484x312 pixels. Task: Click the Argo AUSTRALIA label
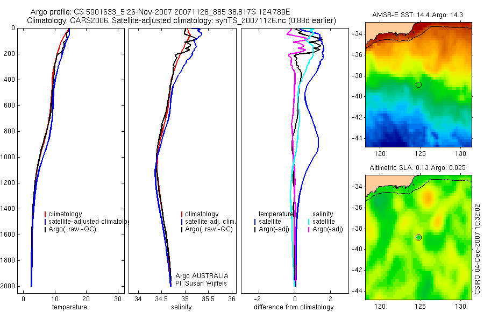pyautogui.click(x=202, y=276)
